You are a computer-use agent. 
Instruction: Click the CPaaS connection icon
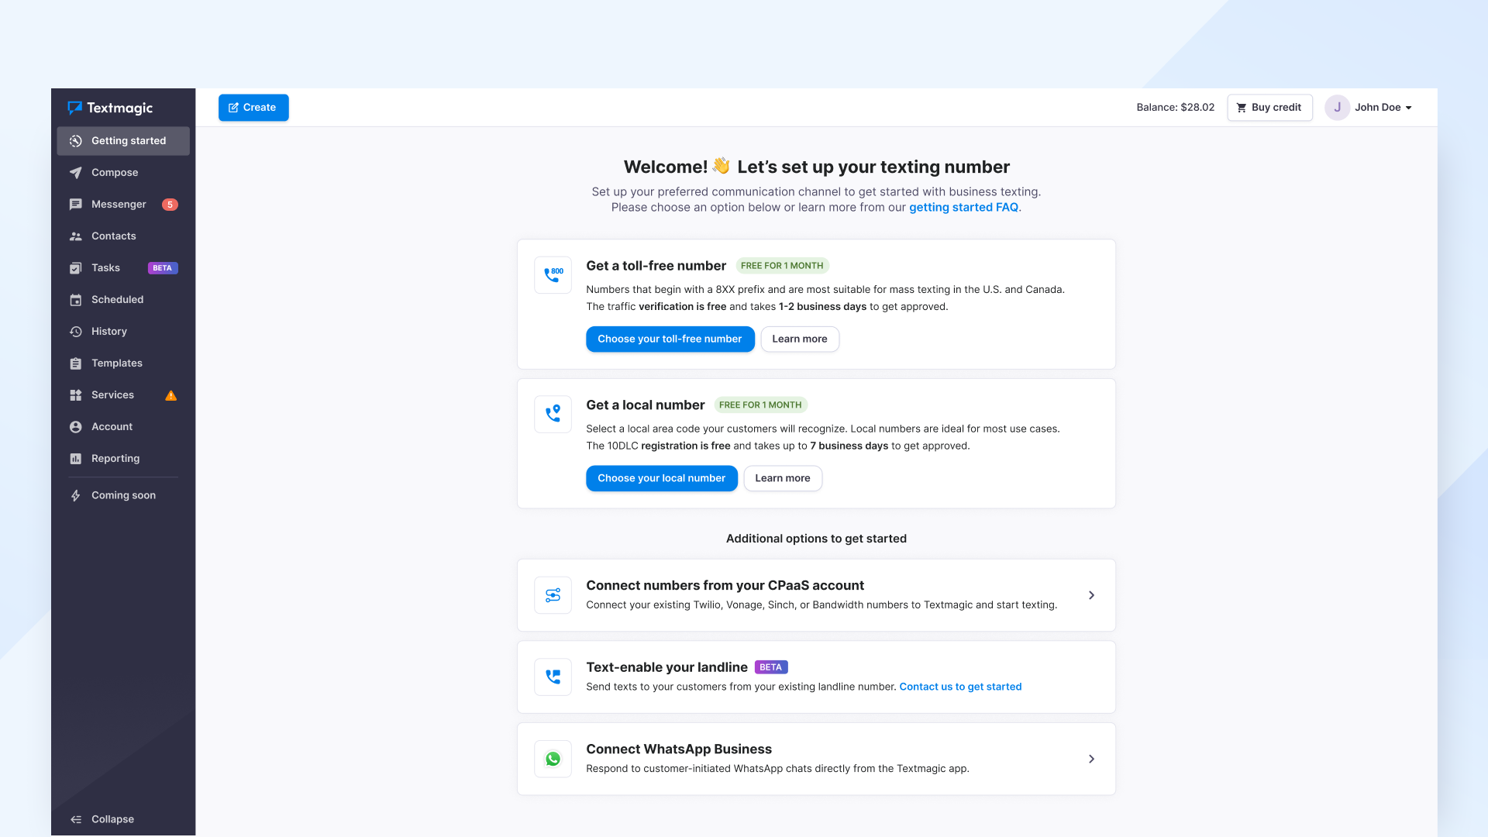(x=553, y=595)
